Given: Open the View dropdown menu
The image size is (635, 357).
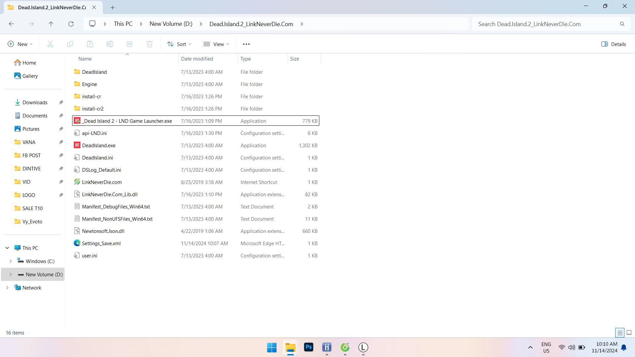Looking at the screenshot, I should pos(216,44).
